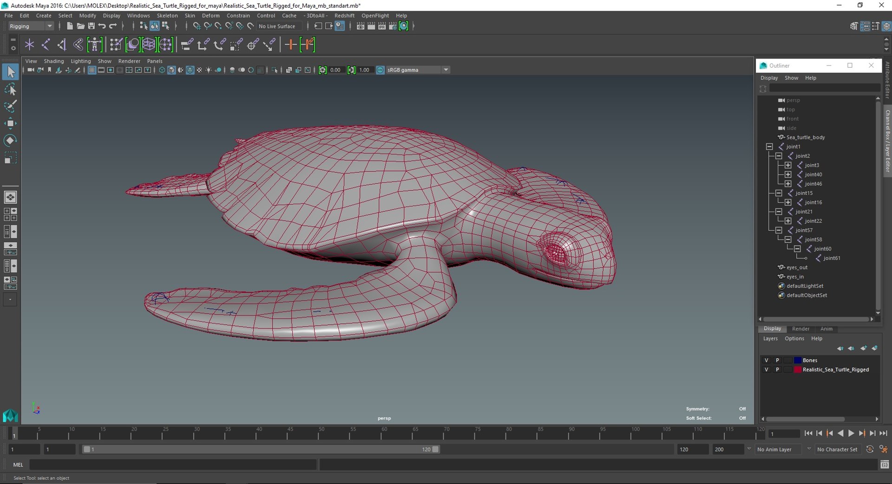Open the viewport Shading menu
The image size is (892, 484).
pos(54,61)
